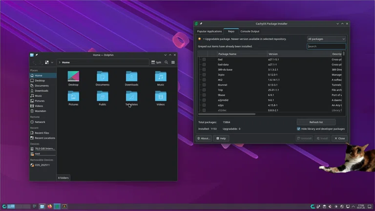Viewport: 375px width, 211px height.
Task: Tick the checkbox for package 9base
Action: click(x=204, y=95)
